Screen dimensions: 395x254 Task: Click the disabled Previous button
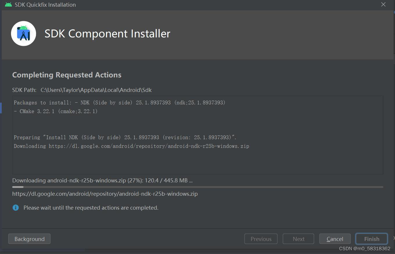click(x=261, y=239)
